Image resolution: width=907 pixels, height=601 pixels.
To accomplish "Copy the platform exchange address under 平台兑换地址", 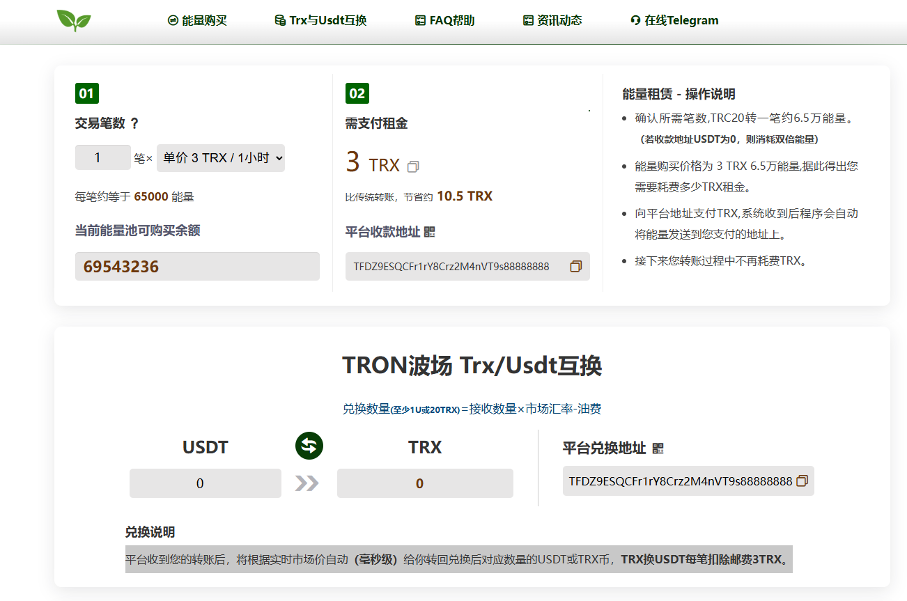I will 802,481.
